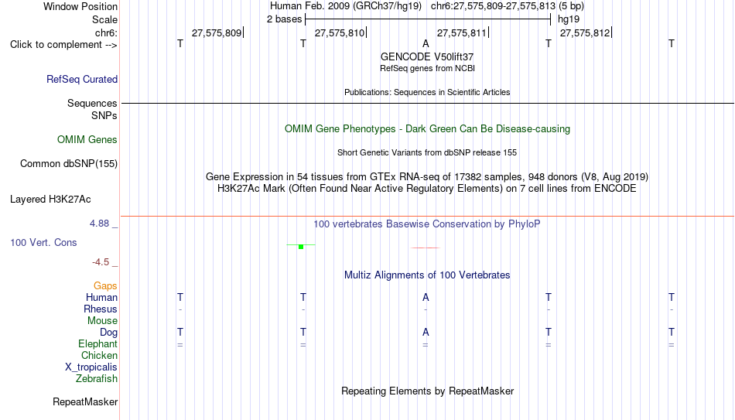This screenshot has height=420, width=735.
Task: Click the 2 bases scale bar
Action: 428,19
